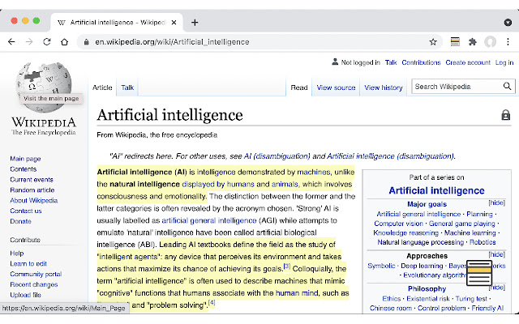Click the tab search dropdown icon

(508, 22)
